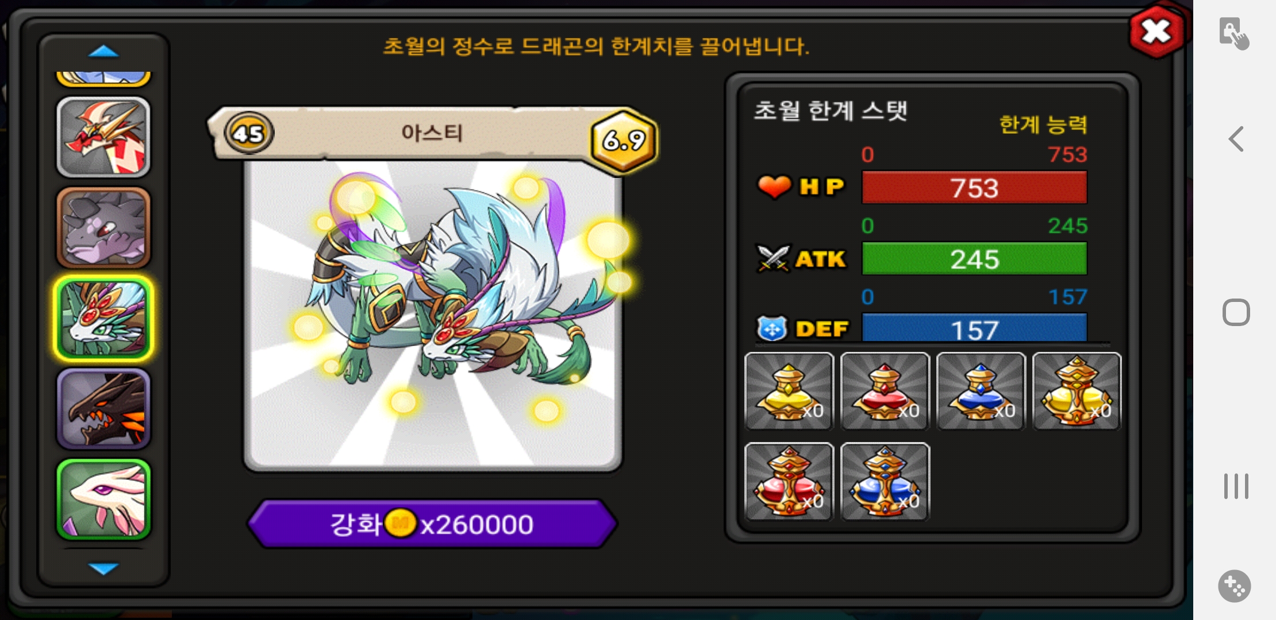The height and width of the screenshot is (620, 1276).
Task: Tap the Android home square button
Action: (1236, 312)
